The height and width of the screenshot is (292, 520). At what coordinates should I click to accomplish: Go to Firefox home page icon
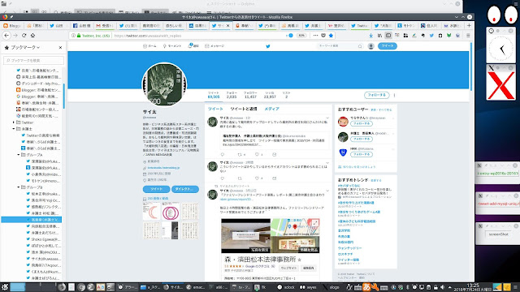pos(32,36)
